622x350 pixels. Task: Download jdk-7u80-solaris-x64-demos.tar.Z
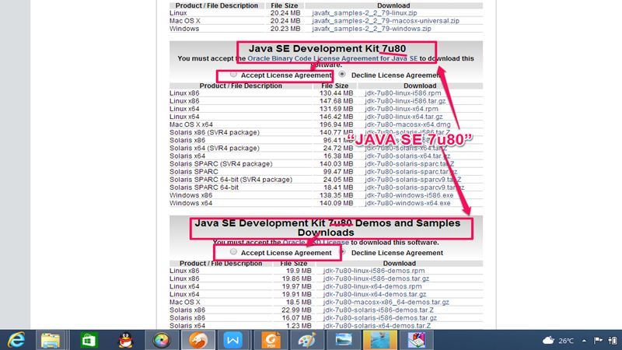(x=376, y=326)
